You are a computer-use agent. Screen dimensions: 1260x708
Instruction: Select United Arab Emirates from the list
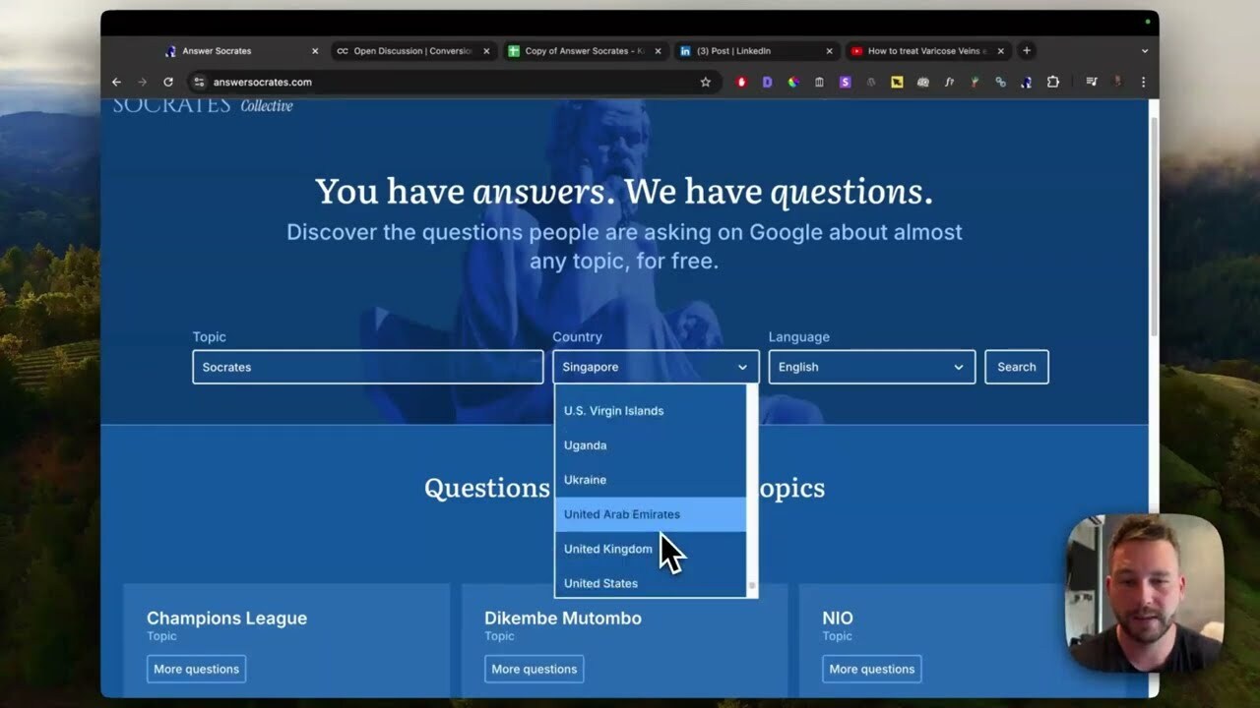click(621, 513)
